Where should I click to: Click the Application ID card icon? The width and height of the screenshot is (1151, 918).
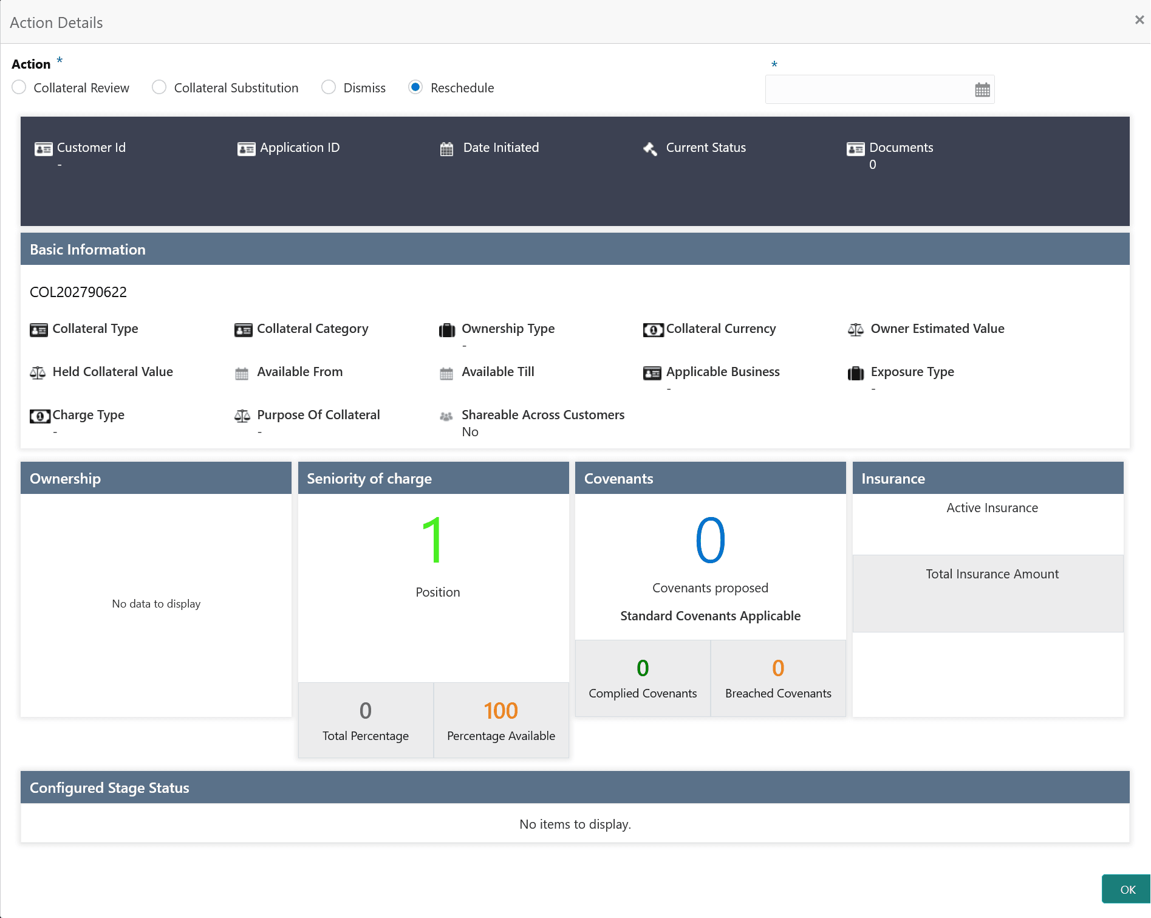coord(246,149)
